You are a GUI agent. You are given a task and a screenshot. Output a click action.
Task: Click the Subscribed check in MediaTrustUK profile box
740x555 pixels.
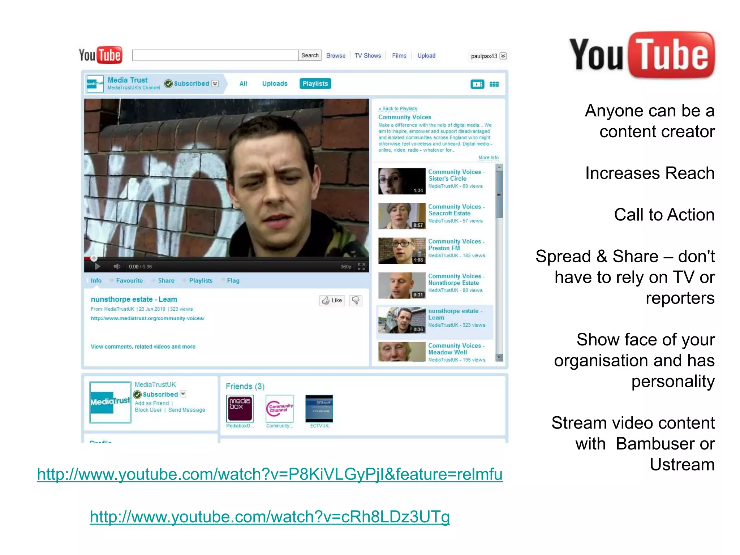pyautogui.click(x=137, y=395)
